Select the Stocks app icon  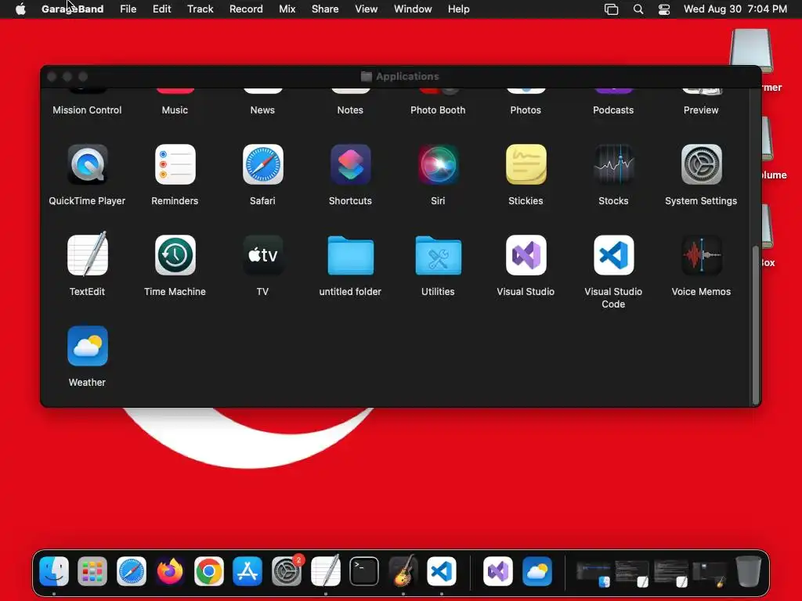click(614, 164)
